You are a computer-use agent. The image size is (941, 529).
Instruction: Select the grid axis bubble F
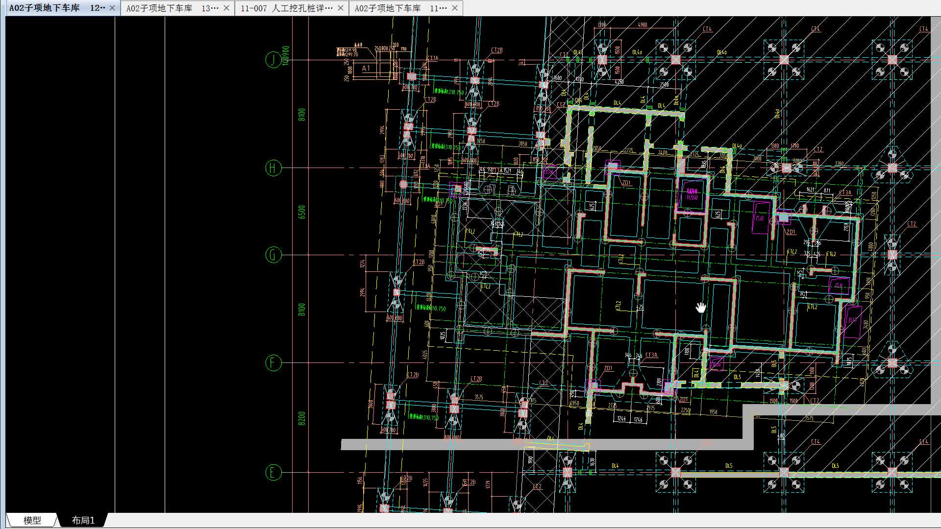click(273, 363)
